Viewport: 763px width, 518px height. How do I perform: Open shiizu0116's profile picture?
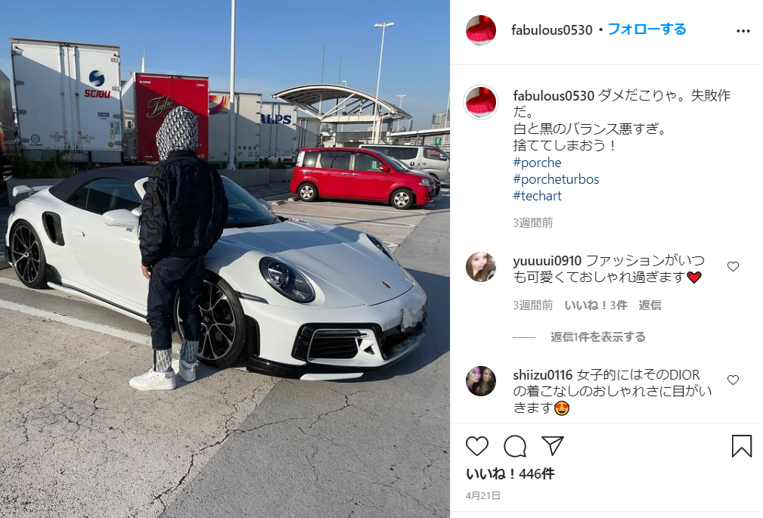(x=481, y=381)
